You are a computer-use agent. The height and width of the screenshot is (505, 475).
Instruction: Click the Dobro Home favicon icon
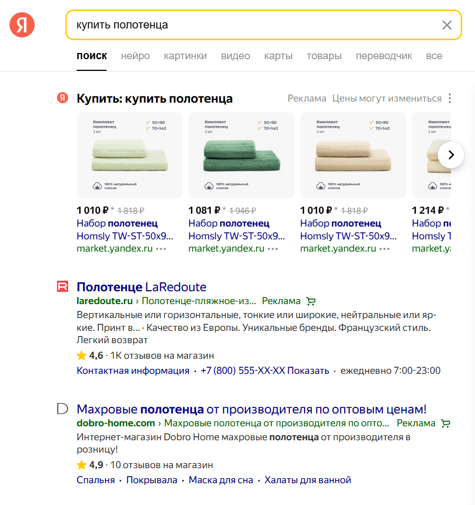tap(63, 408)
